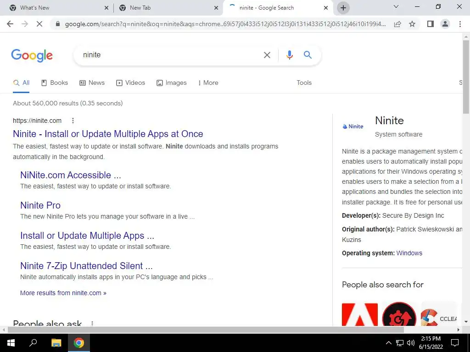Open Windows taskbar search

(33, 343)
